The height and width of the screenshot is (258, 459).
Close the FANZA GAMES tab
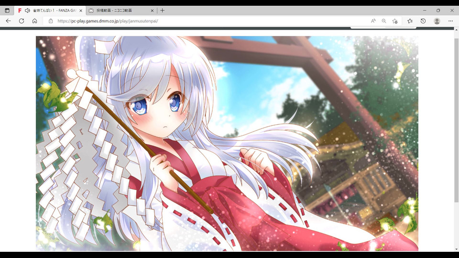coord(81,11)
